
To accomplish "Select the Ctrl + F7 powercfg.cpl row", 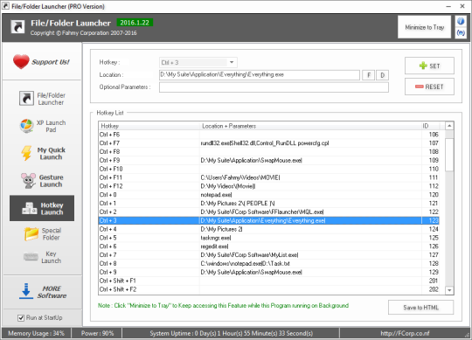I will click(x=269, y=143).
